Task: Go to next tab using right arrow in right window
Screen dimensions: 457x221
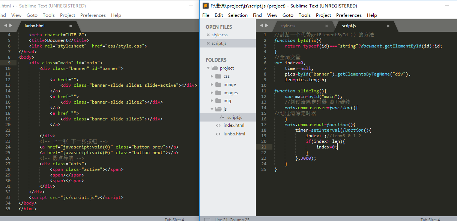Action: pos(267,26)
